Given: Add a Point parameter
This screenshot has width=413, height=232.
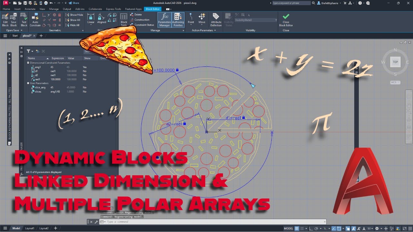Looking at the screenshot, I should coord(191,19).
